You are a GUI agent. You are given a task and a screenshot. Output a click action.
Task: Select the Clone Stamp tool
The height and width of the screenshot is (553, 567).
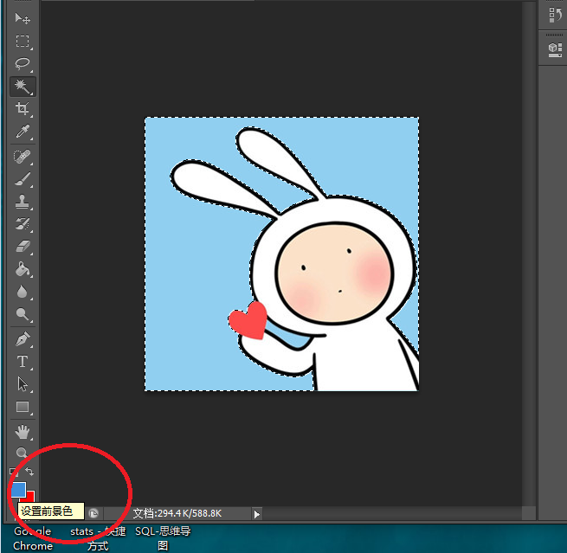[x=23, y=202]
